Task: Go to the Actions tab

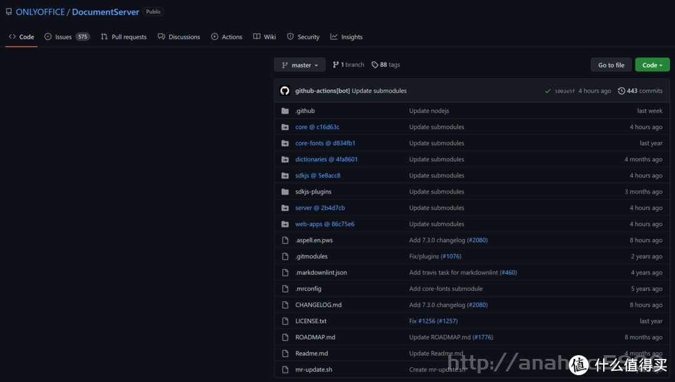Action: pos(226,37)
